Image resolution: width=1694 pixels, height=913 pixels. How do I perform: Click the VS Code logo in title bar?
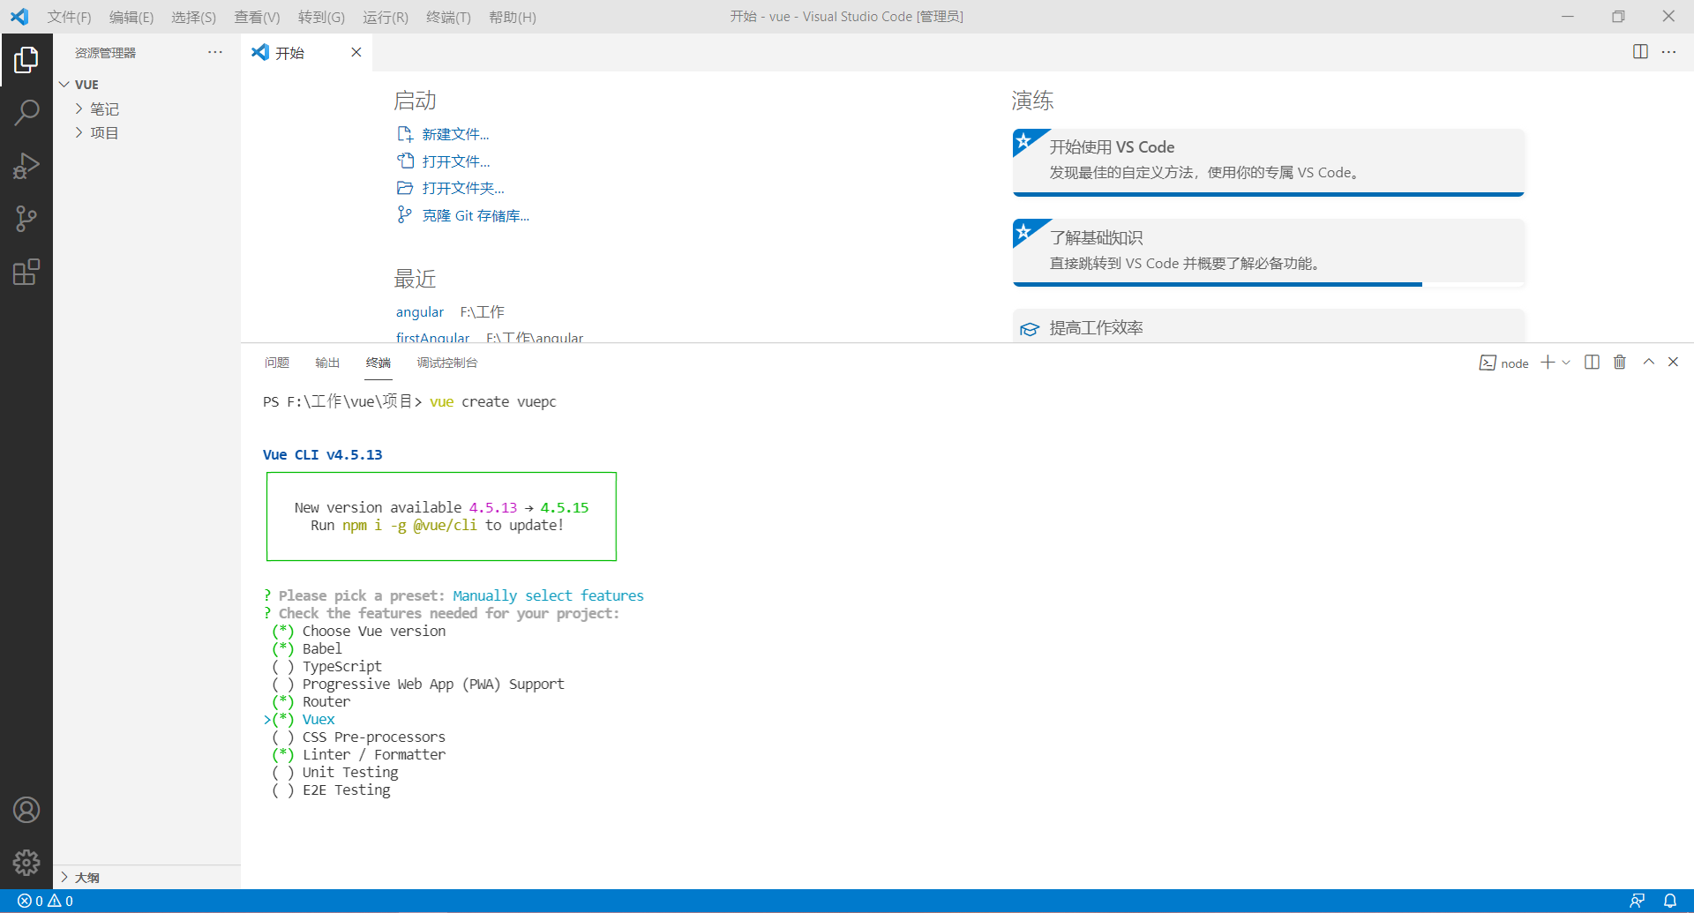click(x=19, y=17)
